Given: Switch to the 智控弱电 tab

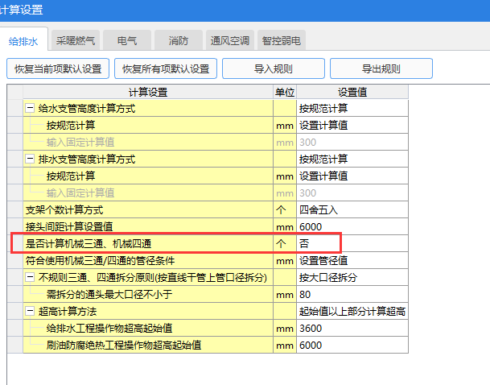Looking at the screenshot, I should tap(282, 39).
